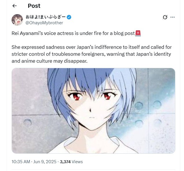This screenshot has height=171, width=184.
Task: Click the text 'stricter control of troublesome foreigners'
Action: pyautogui.click(x=58, y=54)
